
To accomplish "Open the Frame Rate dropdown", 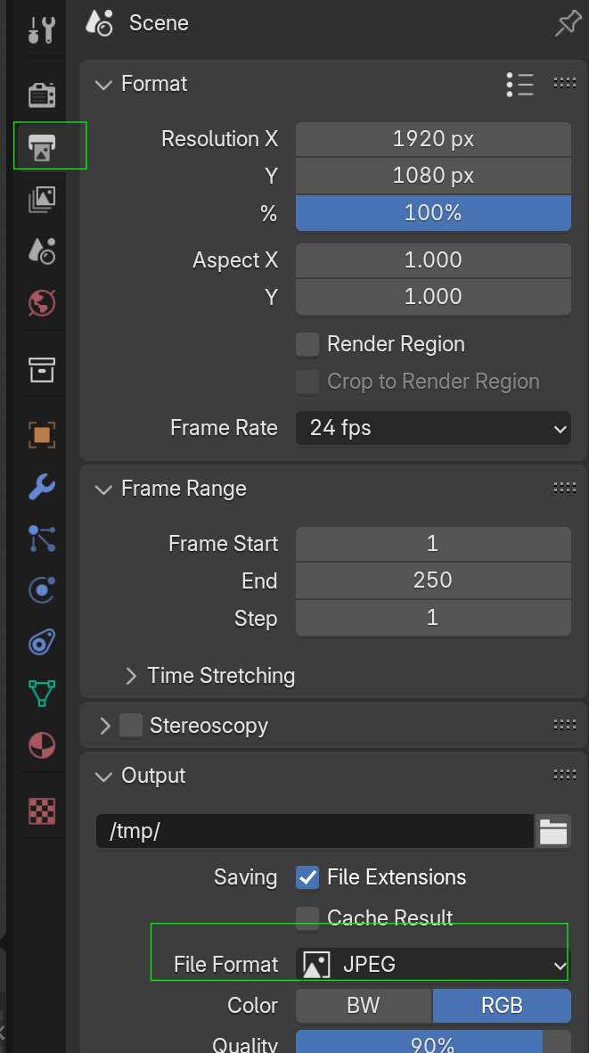I will [x=433, y=428].
